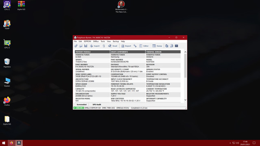Click the network icon in system tray
Viewport: 260px width, 146px height.
point(234,143)
